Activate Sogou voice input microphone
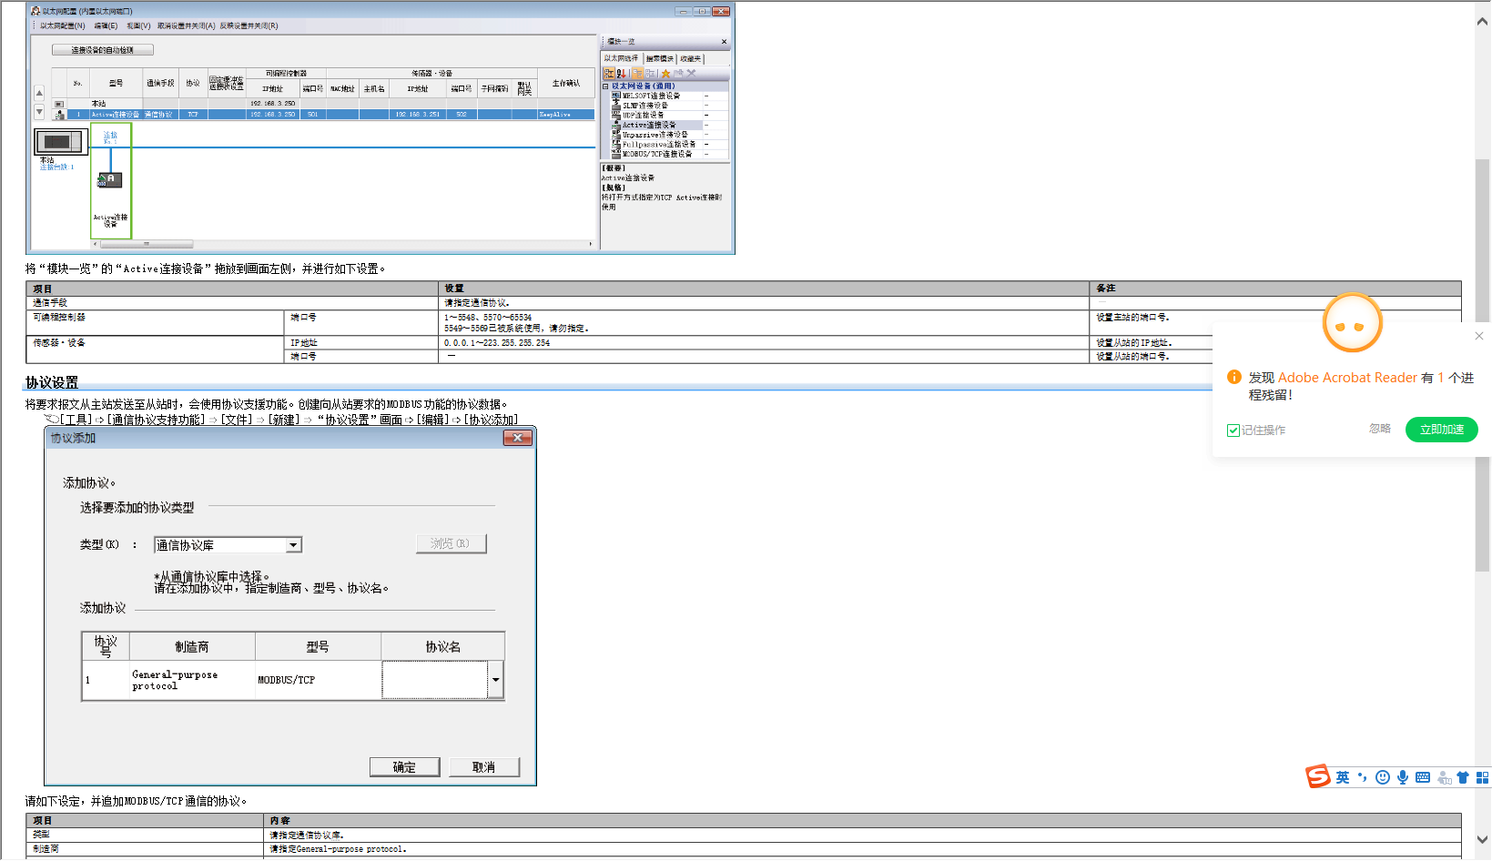This screenshot has width=1492, height=861. (1403, 777)
